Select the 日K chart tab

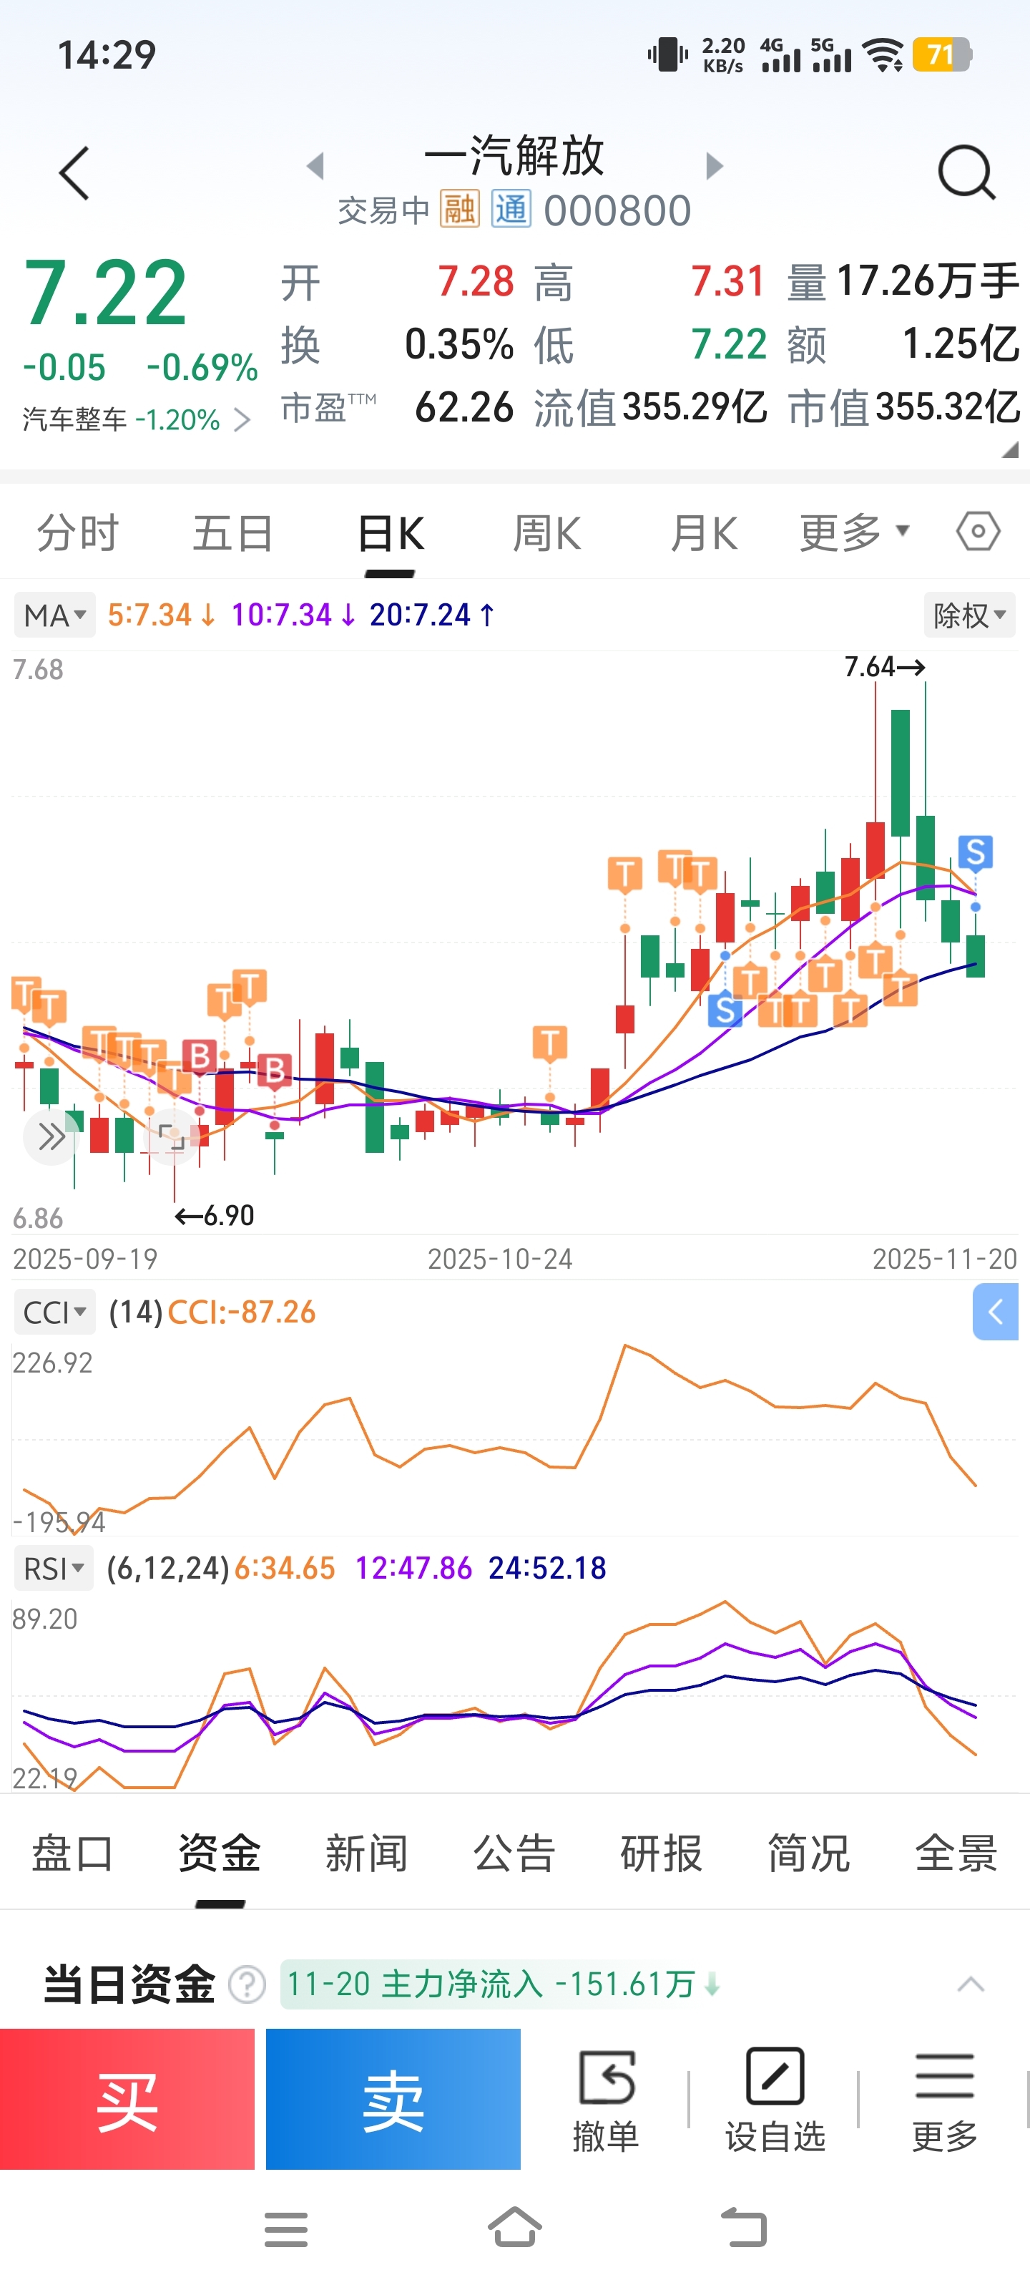click(390, 533)
